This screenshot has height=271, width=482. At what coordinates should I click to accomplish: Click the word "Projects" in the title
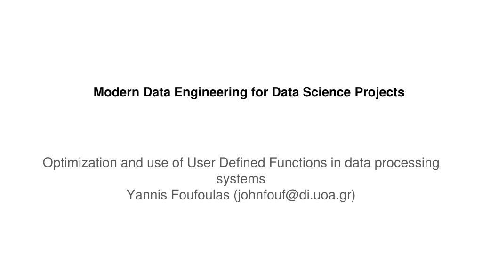click(380, 92)
